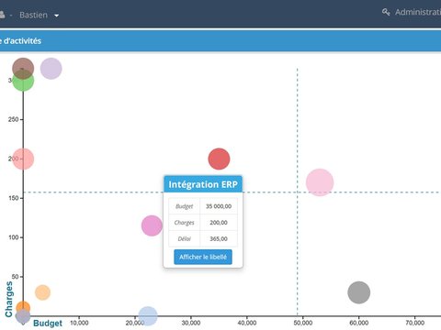Click the Charges row label in popup

click(184, 223)
